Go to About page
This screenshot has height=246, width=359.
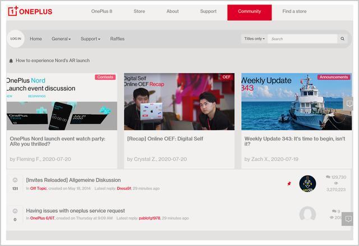[x=172, y=11]
